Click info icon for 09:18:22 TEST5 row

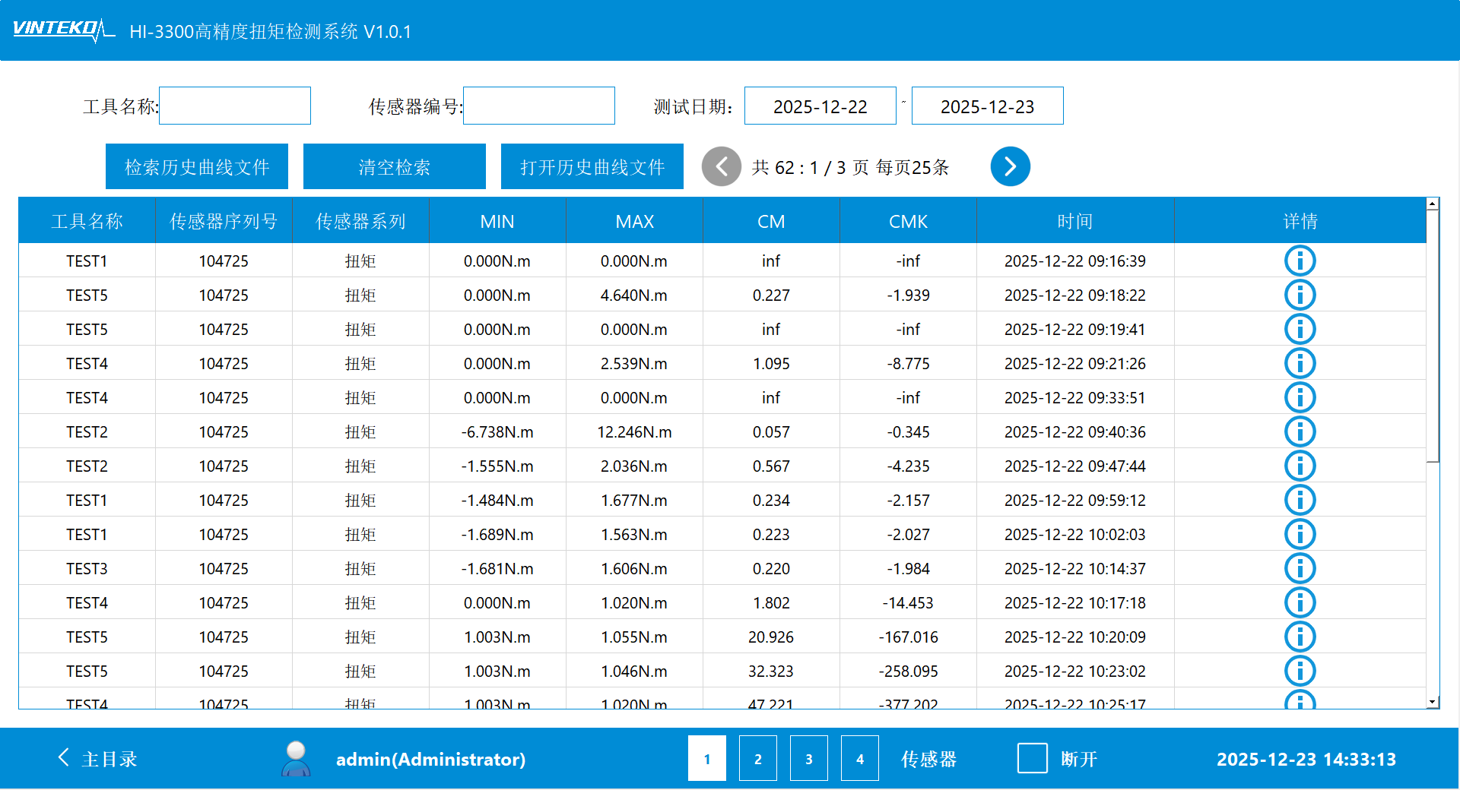1300,295
